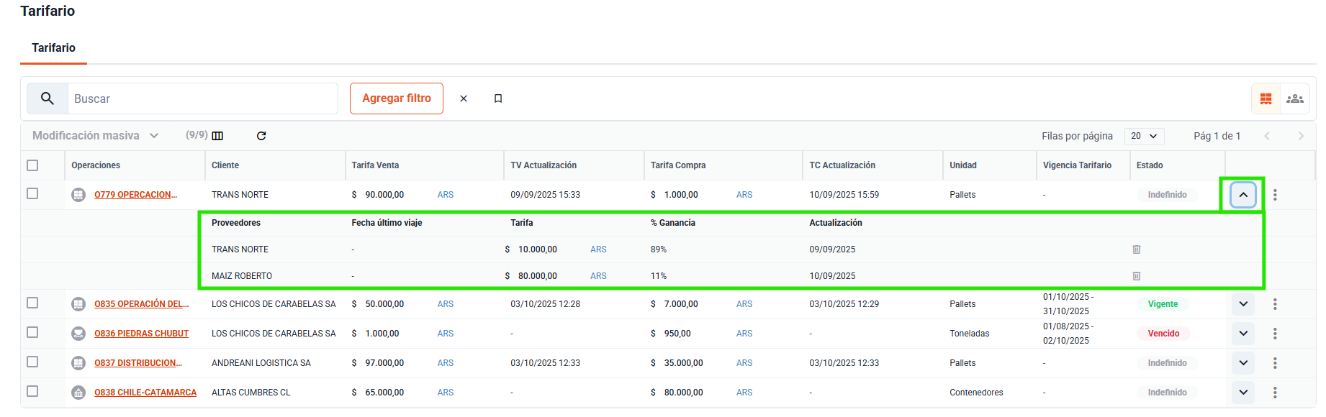Select the Tarifario tab
Screen dimensions: 1326x417
click(53, 48)
